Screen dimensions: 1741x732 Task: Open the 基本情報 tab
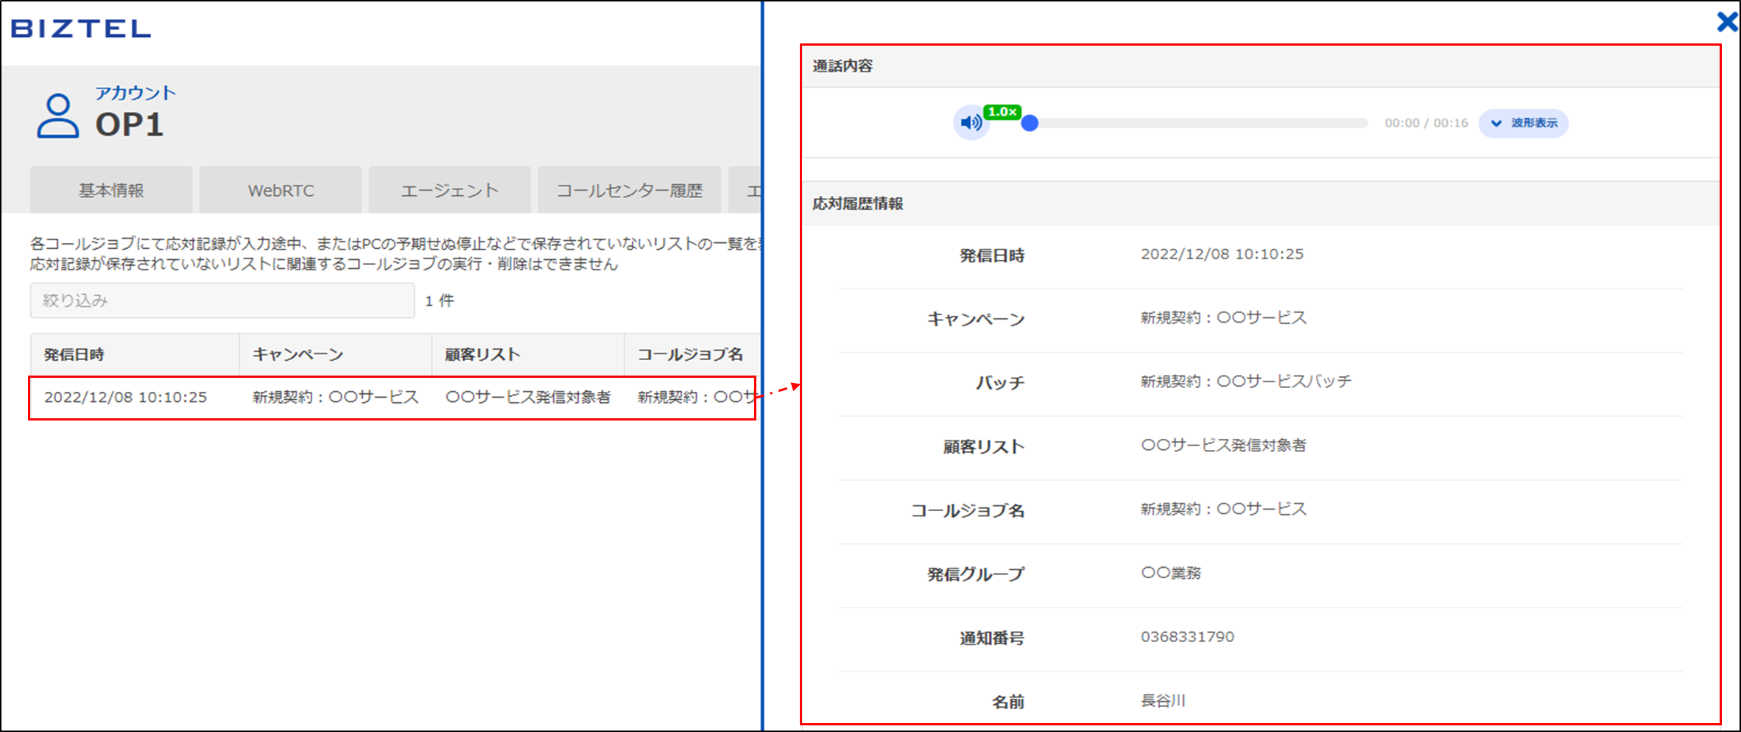[111, 191]
